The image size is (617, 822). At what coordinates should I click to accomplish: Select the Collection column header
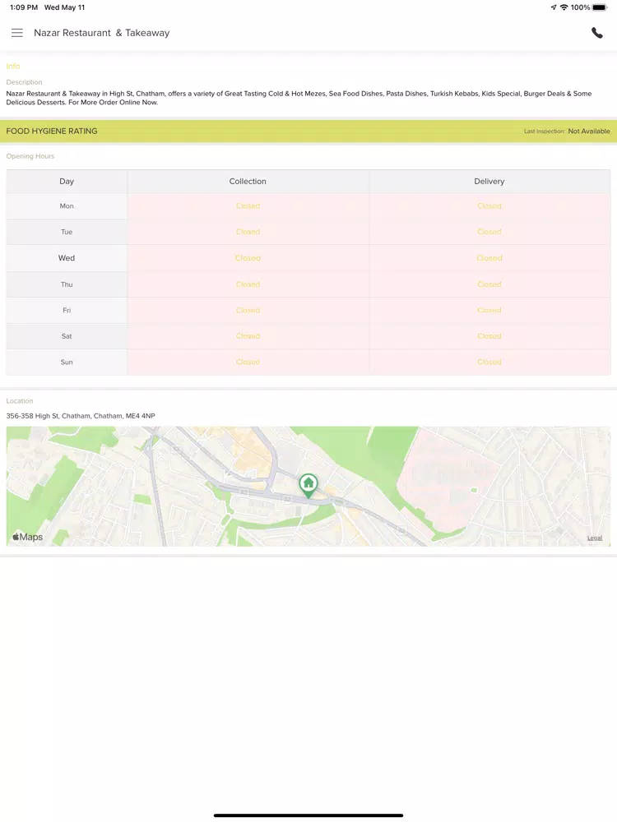(248, 182)
